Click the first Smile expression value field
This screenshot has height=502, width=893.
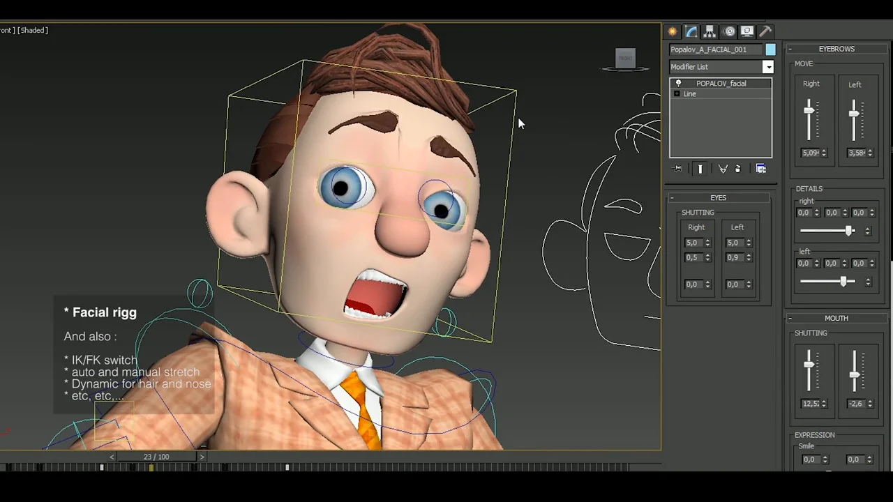coord(811,460)
